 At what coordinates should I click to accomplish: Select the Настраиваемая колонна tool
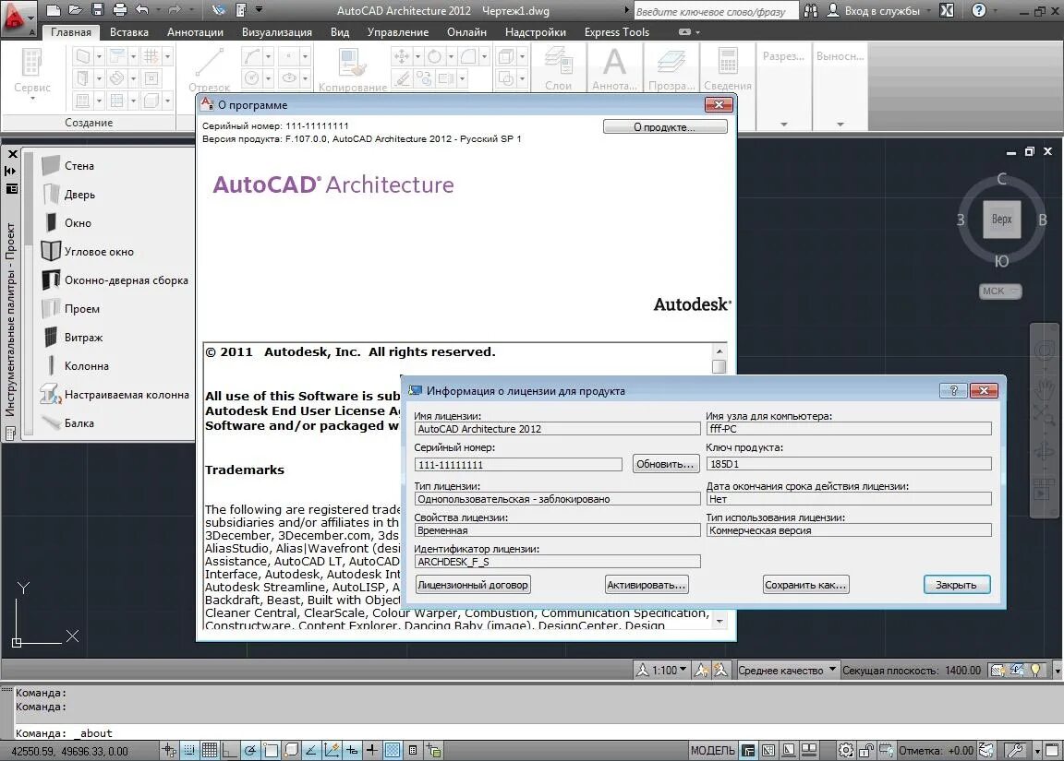[115, 395]
